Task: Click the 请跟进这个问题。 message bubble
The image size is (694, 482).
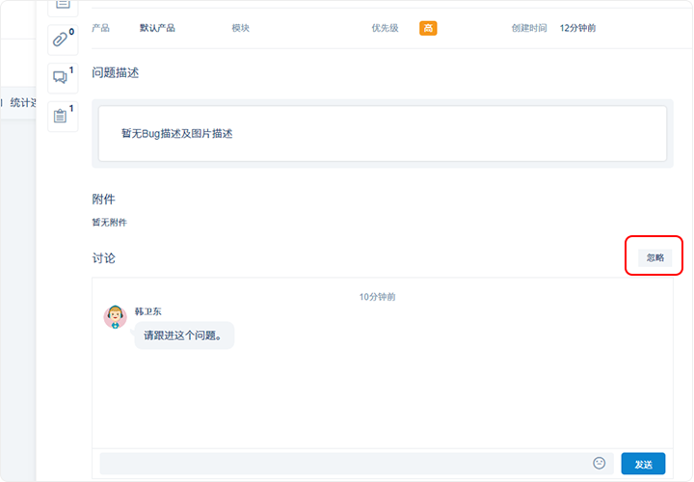Action: [x=184, y=335]
